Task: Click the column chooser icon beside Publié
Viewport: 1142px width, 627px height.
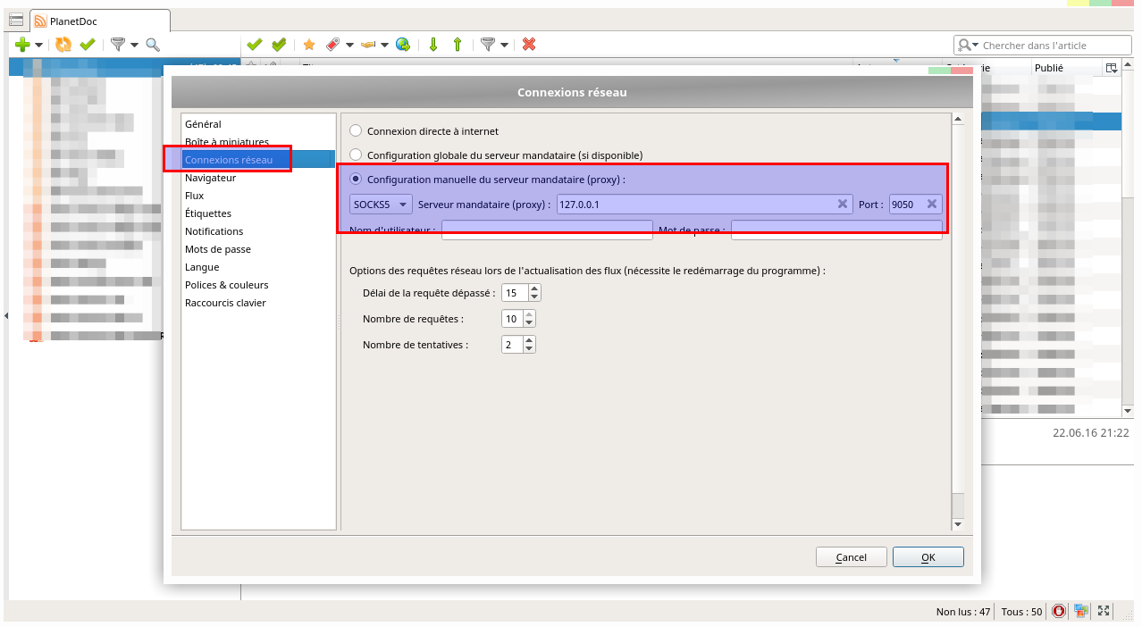Action: pyautogui.click(x=1111, y=68)
